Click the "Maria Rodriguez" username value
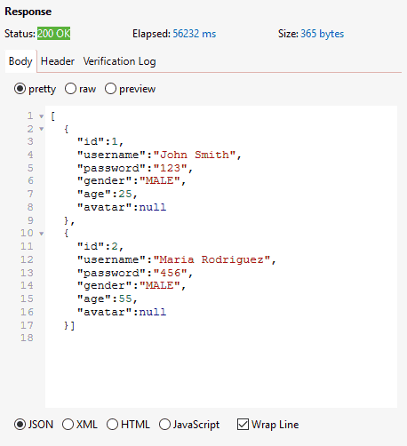 [x=211, y=259]
